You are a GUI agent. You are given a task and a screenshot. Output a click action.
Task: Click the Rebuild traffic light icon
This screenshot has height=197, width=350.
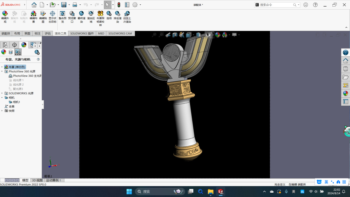pos(119,5)
